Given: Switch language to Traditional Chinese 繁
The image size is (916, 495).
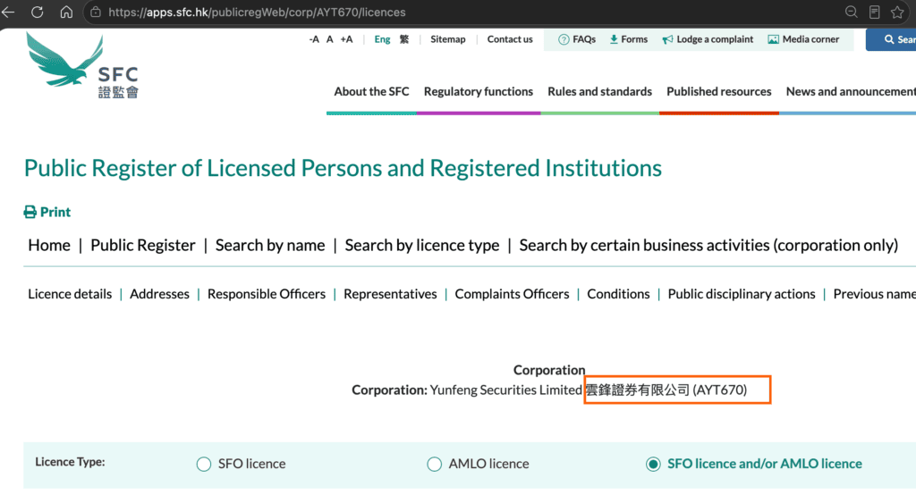Looking at the screenshot, I should coord(404,39).
